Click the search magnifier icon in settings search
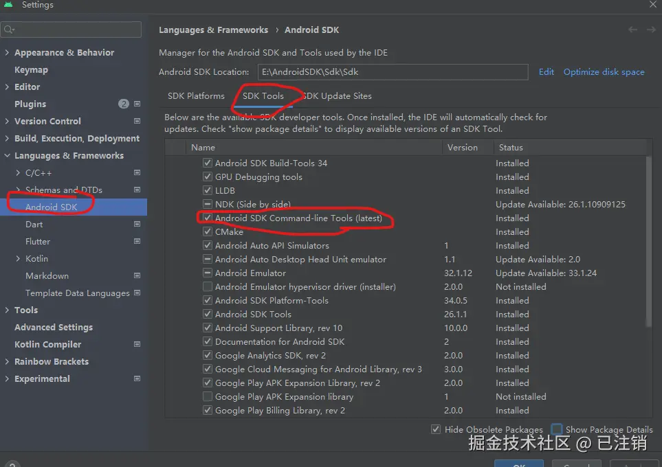 click(8, 30)
